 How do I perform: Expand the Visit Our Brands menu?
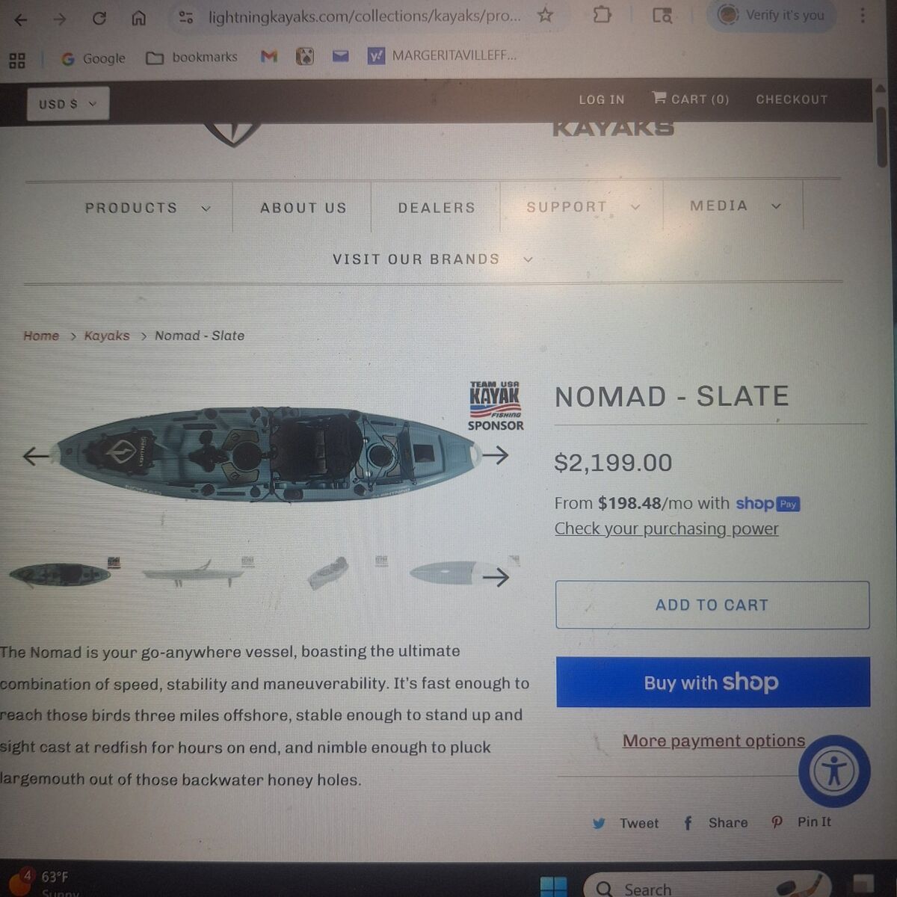(x=433, y=259)
